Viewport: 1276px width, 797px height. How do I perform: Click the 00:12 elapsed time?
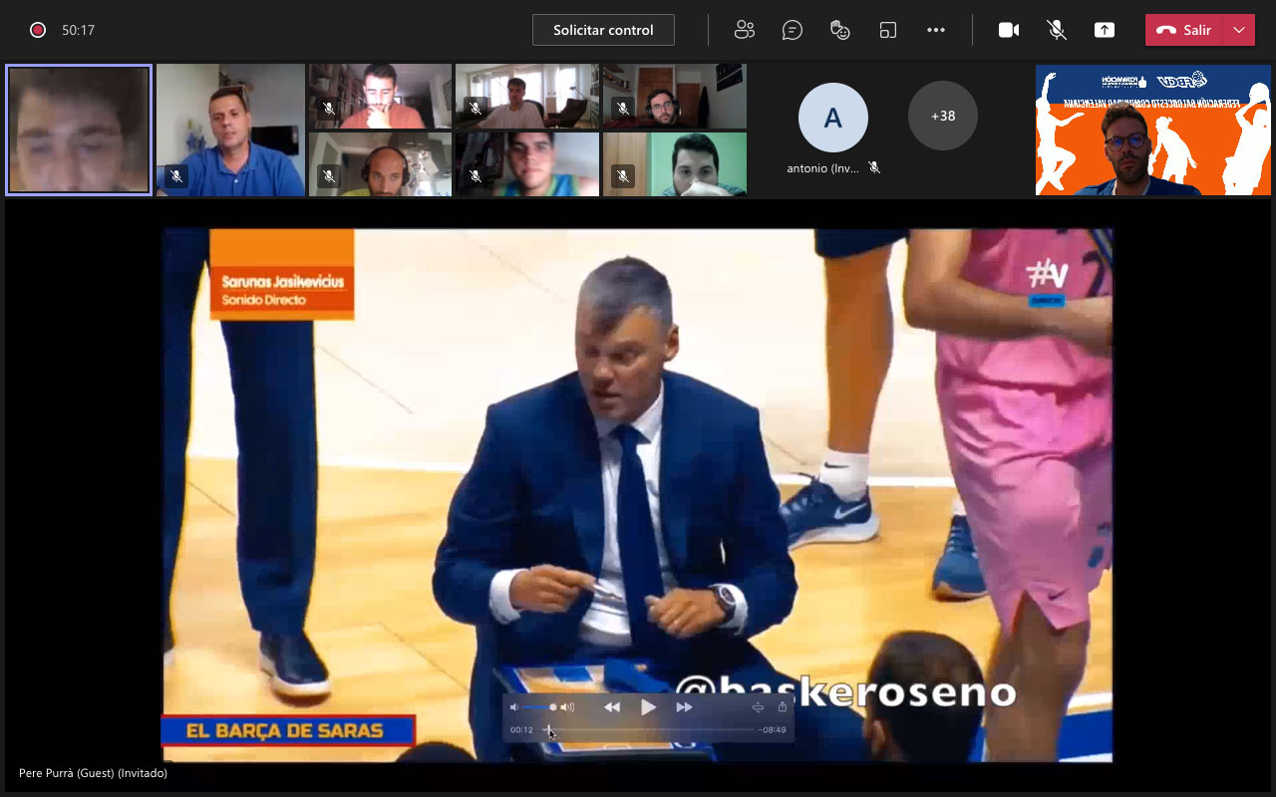pyautogui.click(x=521, y=730)
